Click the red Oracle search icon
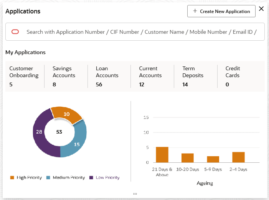The image size is (269, 200). pos(15,32)
